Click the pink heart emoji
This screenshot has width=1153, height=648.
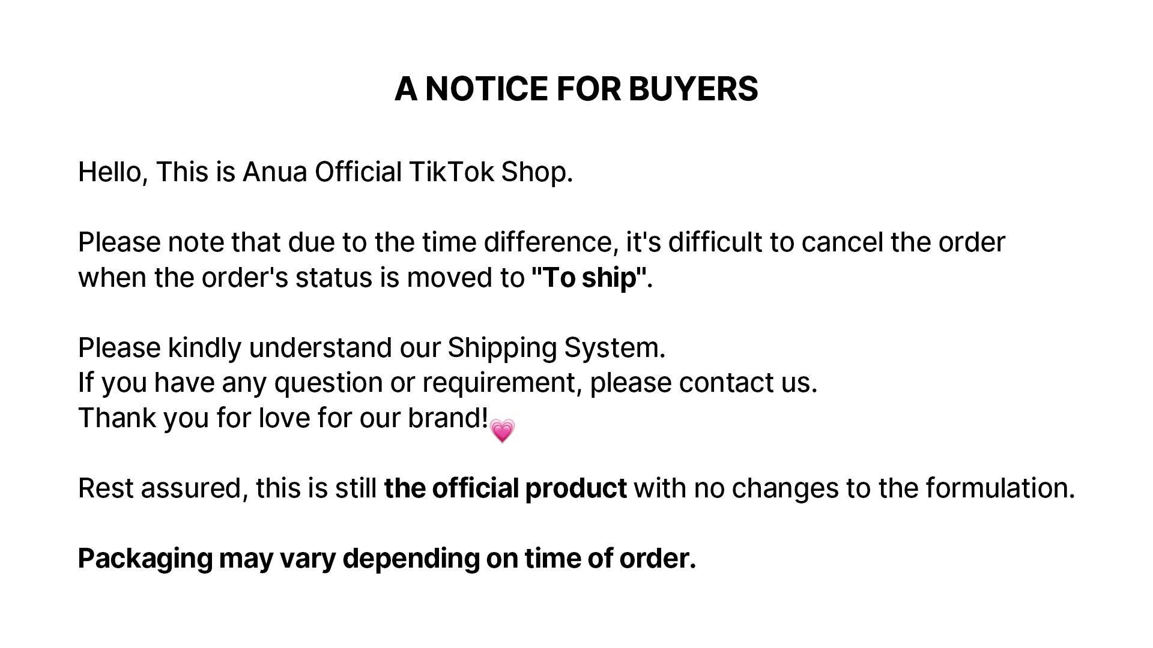coord(502,430)
